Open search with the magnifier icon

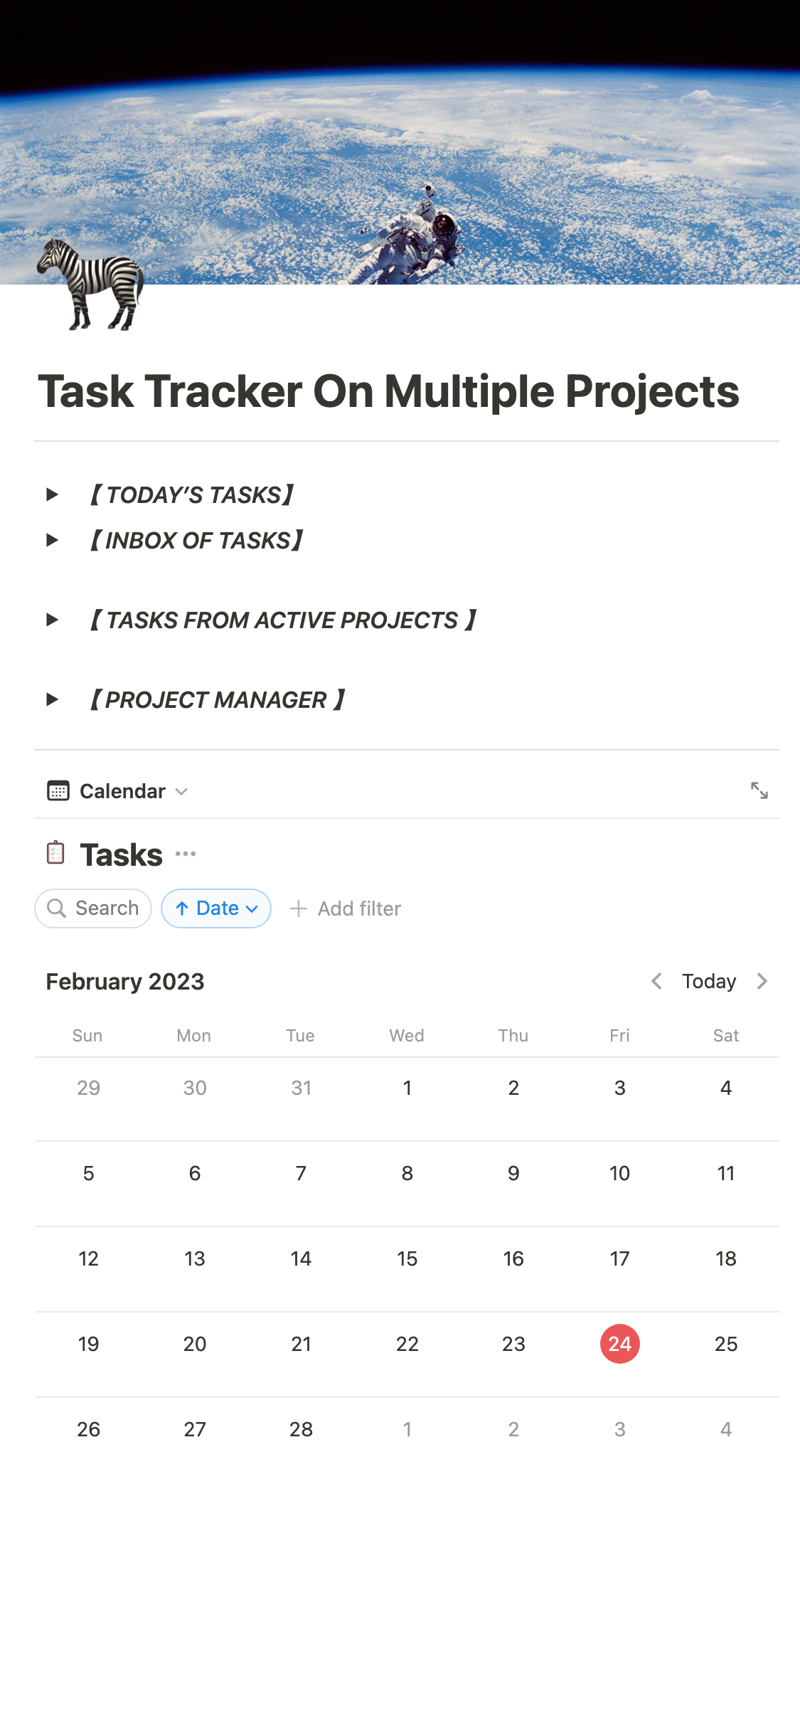tap(57, 908)
